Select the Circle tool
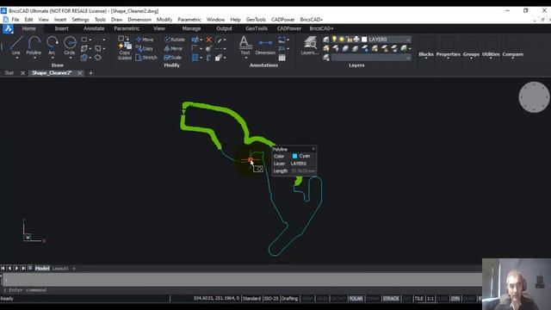The width and height of the screenshot is (551, 310). (70, 45)
